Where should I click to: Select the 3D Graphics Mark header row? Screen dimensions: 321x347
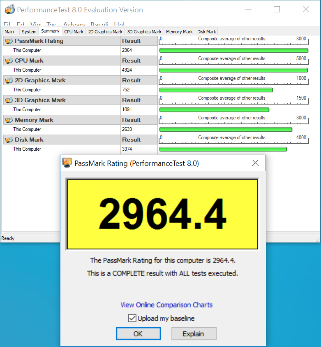[80, 100]
